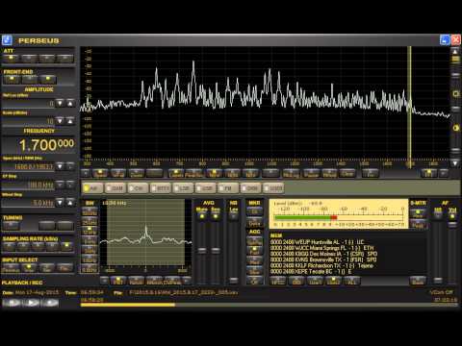Image resolution: width=462 pixels, height=346 pixels.
Task: Select RTTY demodulation mode
Action: (161, 188)
